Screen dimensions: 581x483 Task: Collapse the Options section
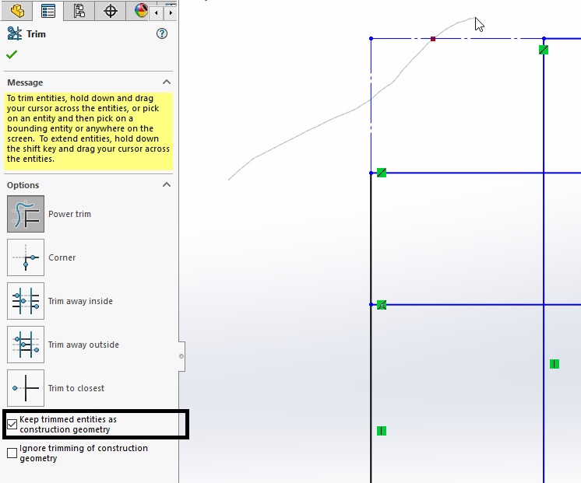[166, 185]
